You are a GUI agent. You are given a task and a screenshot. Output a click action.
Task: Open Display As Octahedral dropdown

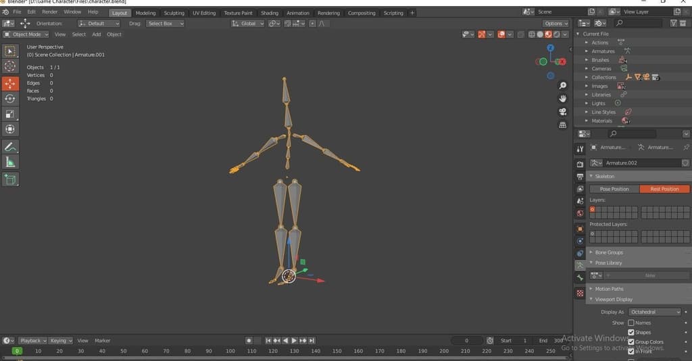coord(655,312)
